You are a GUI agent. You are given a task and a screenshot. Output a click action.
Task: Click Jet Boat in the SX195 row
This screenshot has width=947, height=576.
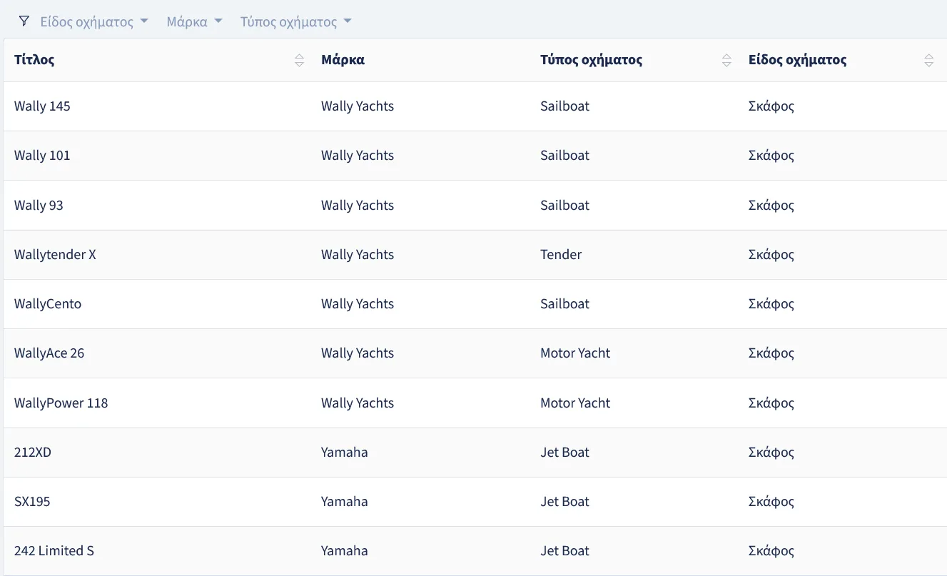(565, 502)
